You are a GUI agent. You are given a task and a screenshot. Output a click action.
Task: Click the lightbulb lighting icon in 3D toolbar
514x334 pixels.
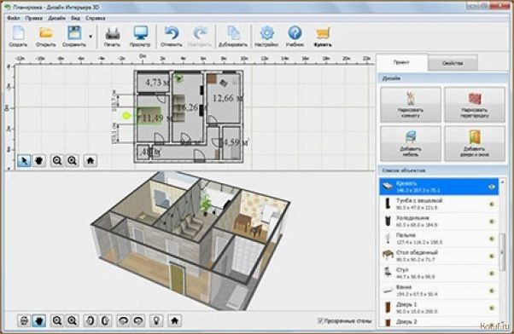coord(157,320)
